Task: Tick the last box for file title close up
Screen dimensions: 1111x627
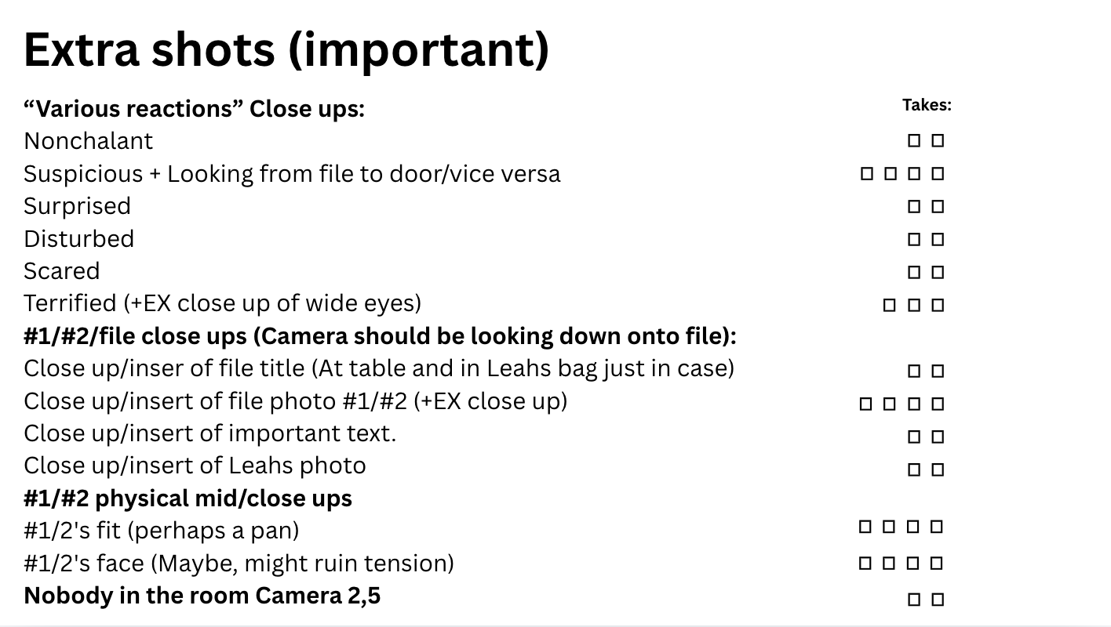Action: point(938,371)
